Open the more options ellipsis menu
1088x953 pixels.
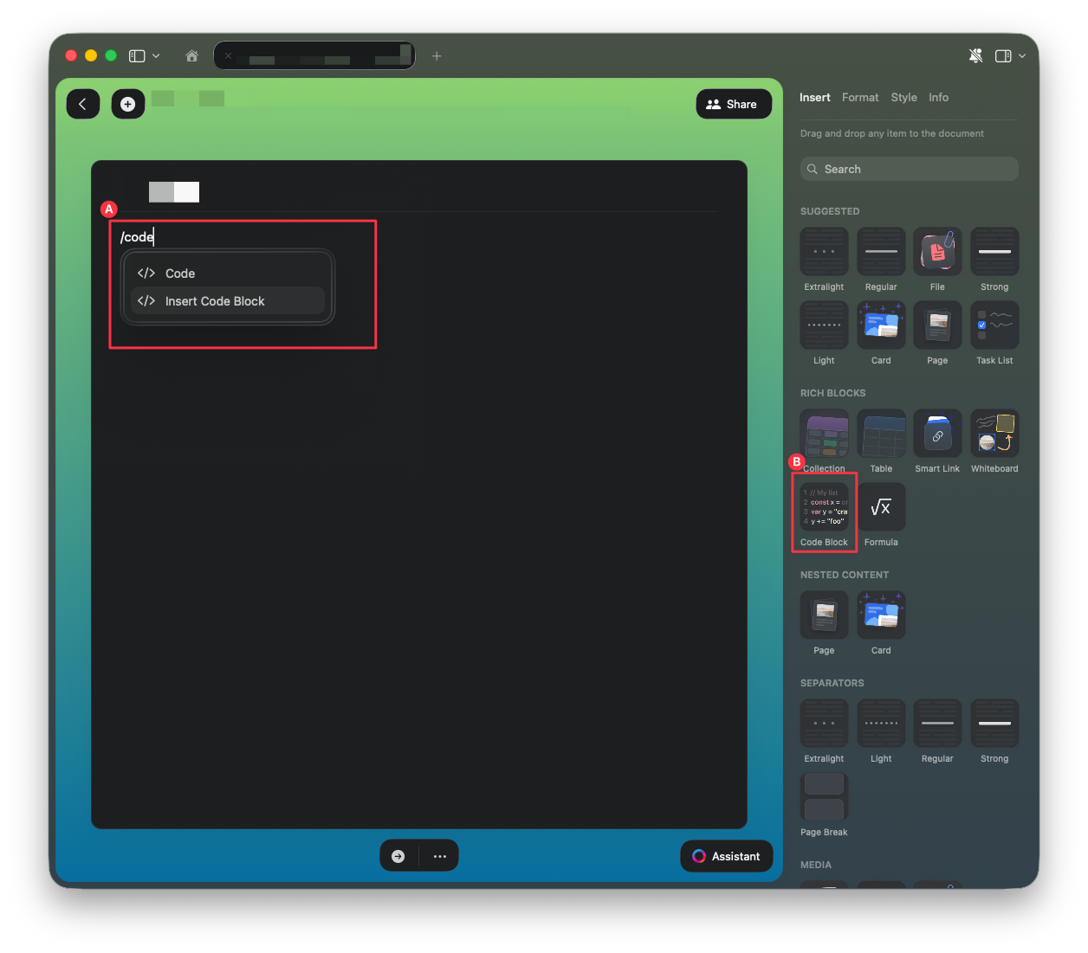[440, 855]
